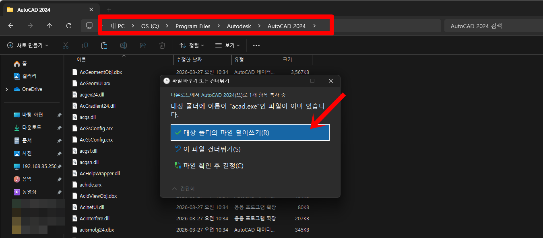The image size is (543, 238).
Task: Click the Share icon in toolbar
Action: [x=143, y=45]
